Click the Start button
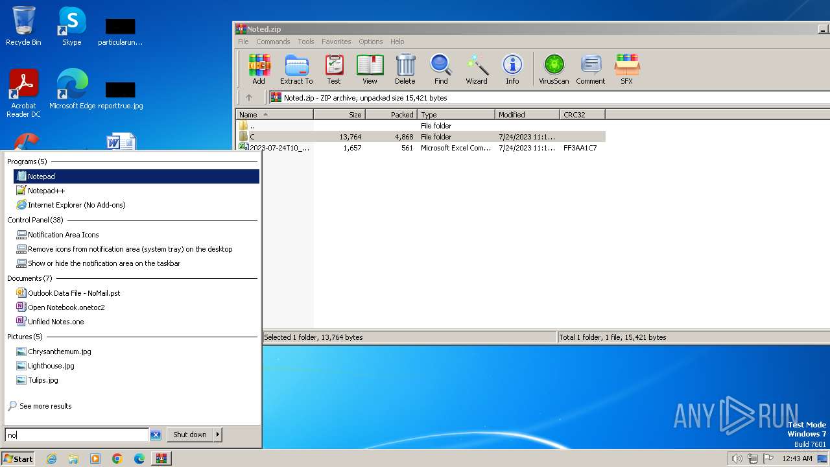Image resolution: width=830 pixels, height=467 pixels. point(18,459)
